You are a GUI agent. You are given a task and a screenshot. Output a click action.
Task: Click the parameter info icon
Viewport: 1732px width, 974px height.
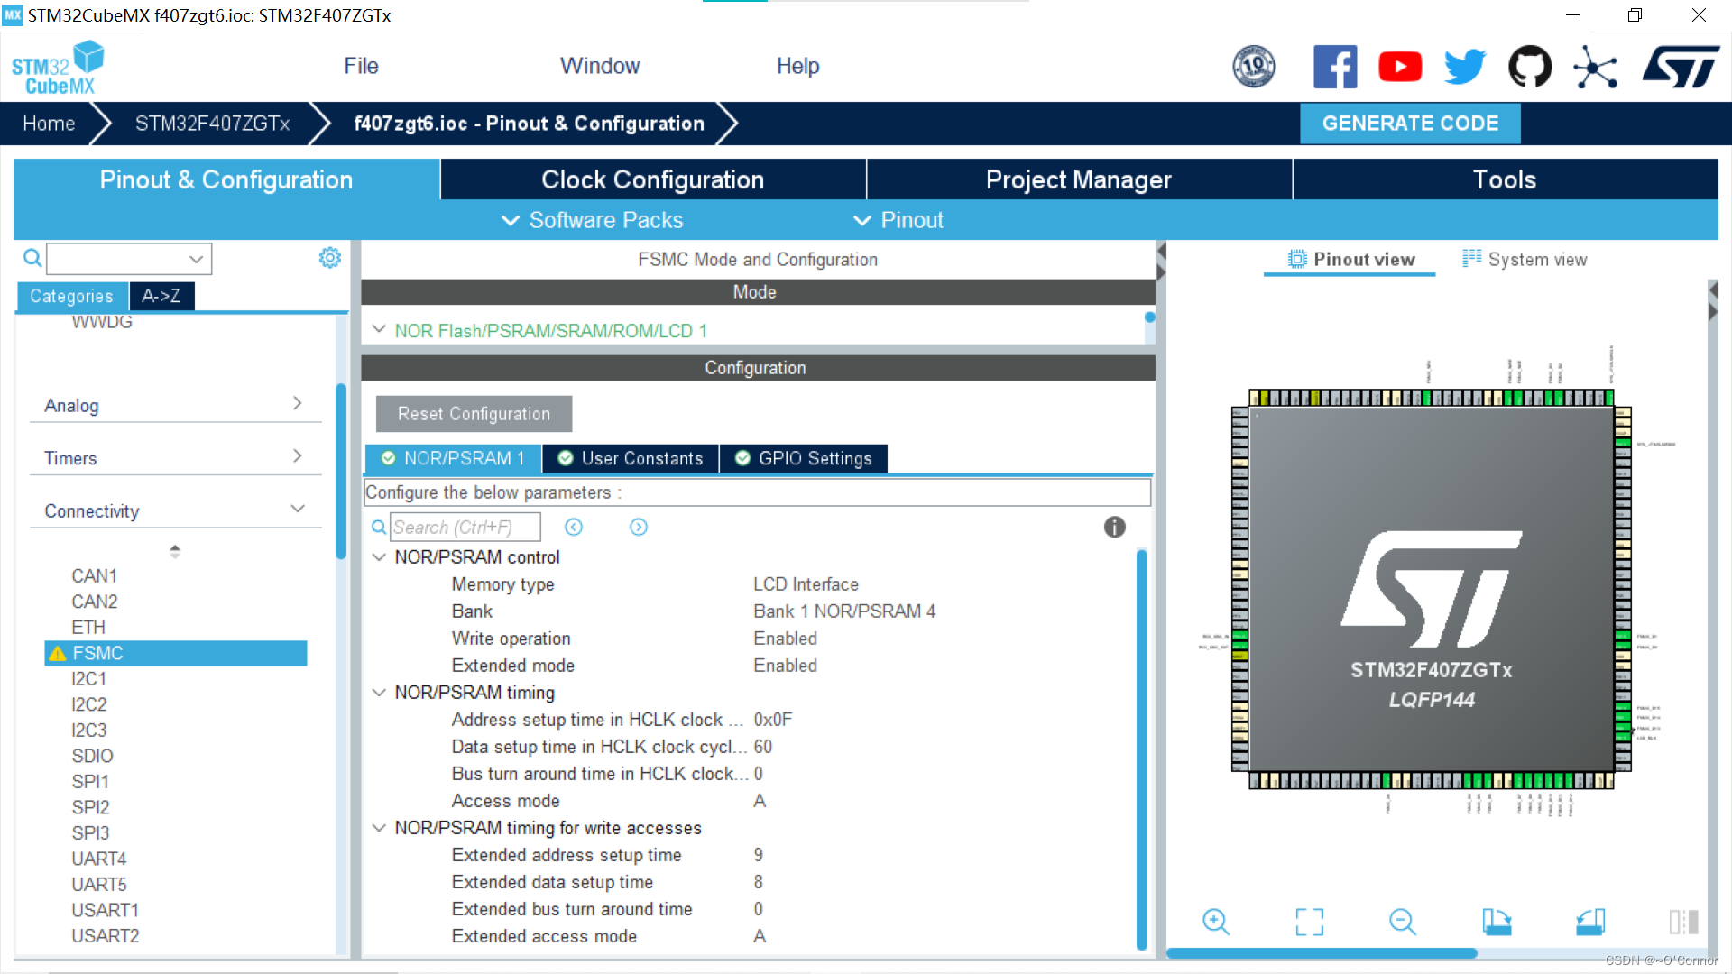coord(1114,527)
